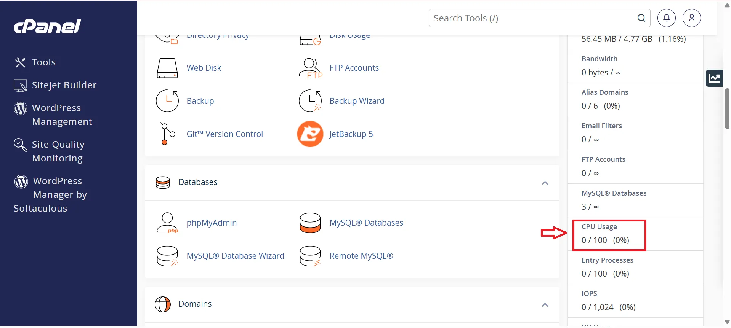Click the search magnifier icon
The height and width of the screenshot is (328, 731).
[x=641, y=18]
